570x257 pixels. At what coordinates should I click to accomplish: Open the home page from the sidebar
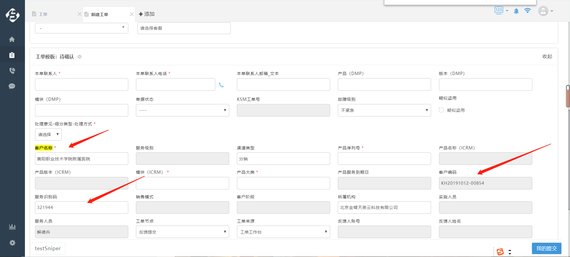12,39
